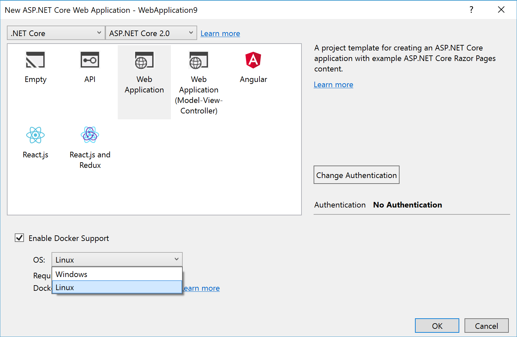This screenshot has width=517, height=337.
Task: Pick the Web Application template icon
Action: point(144,60)
